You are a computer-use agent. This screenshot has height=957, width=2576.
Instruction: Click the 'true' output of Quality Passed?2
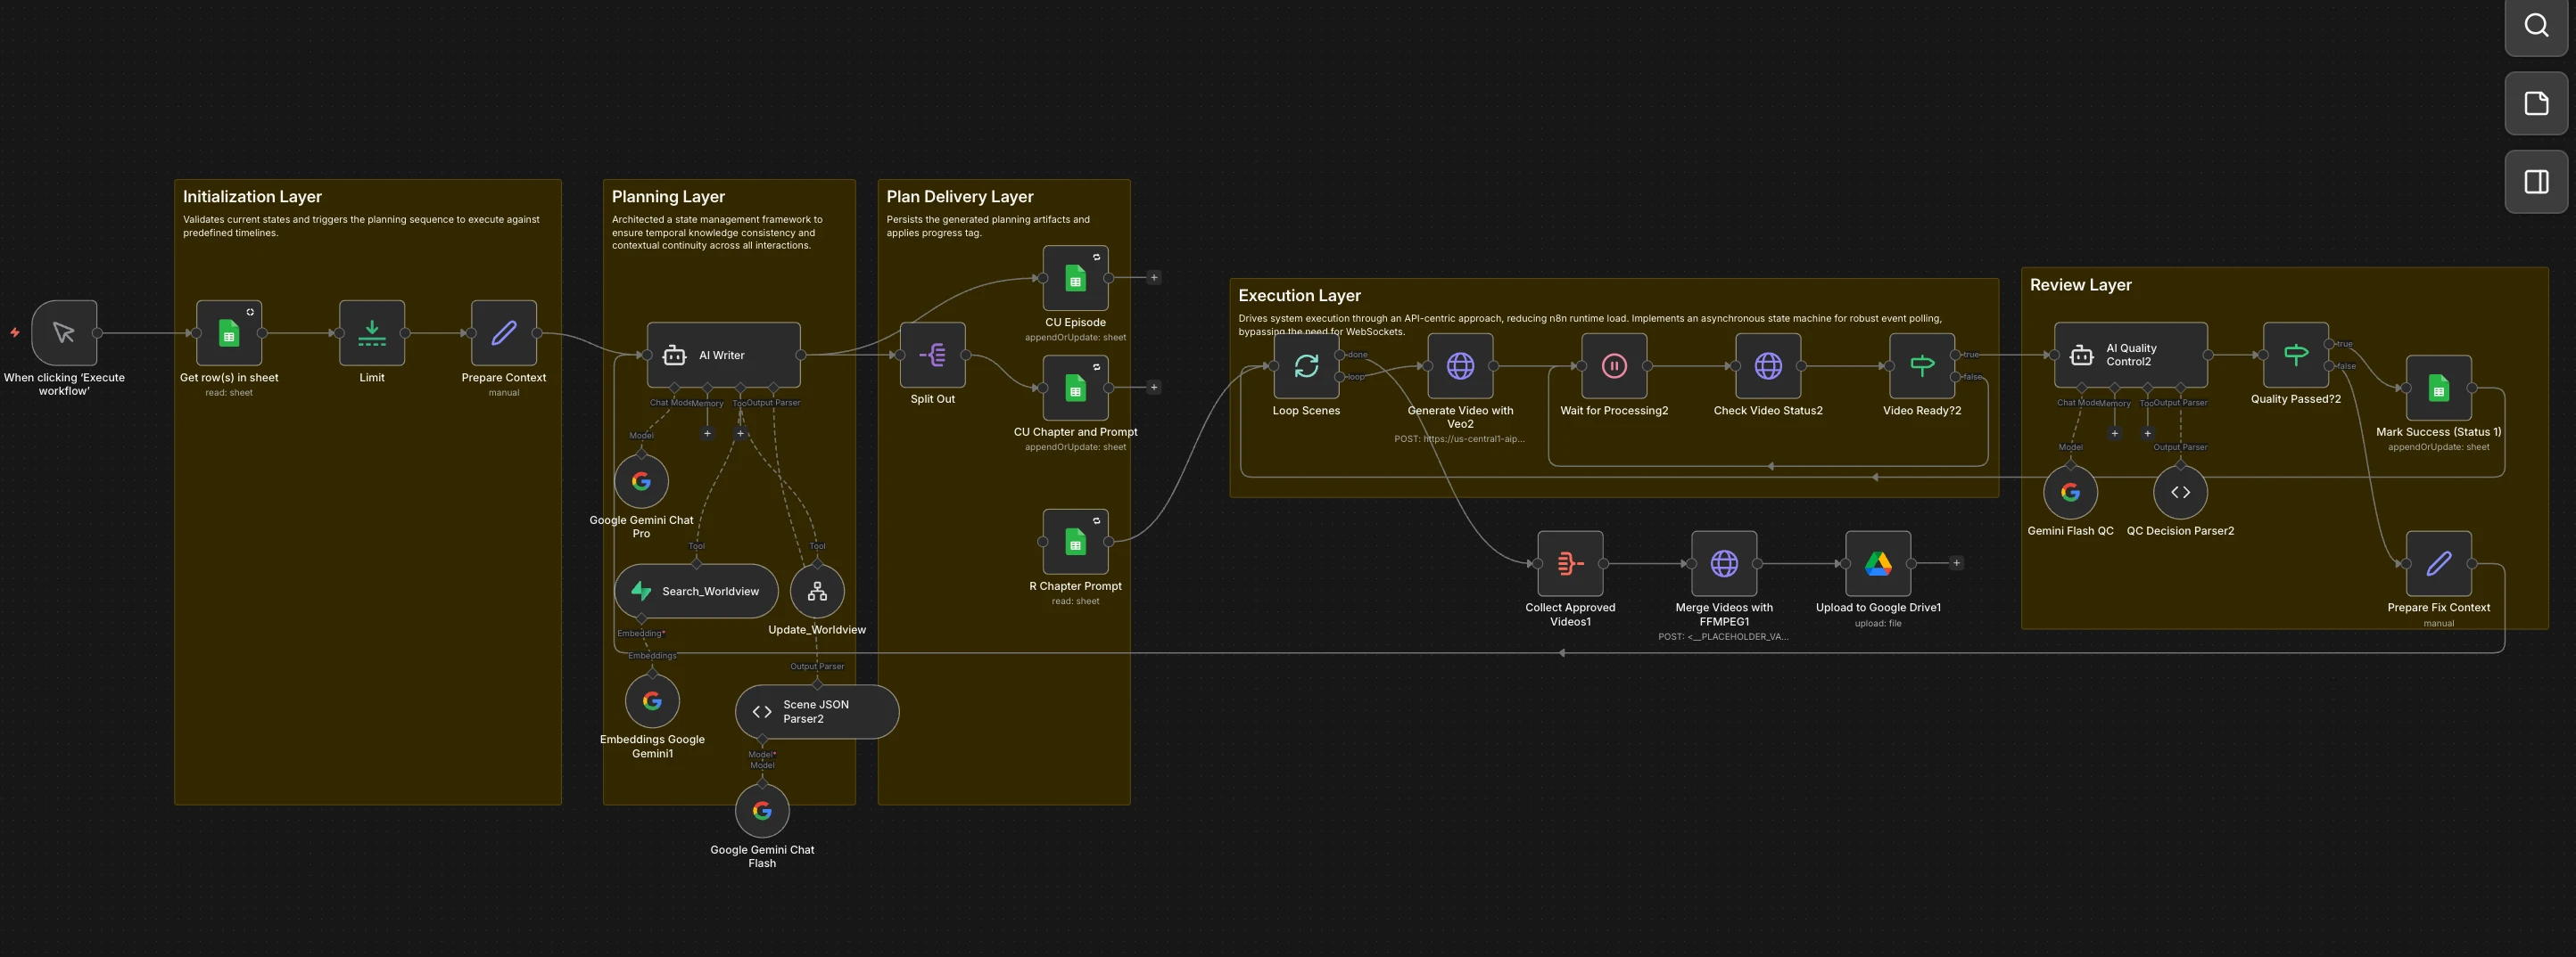2329,344
